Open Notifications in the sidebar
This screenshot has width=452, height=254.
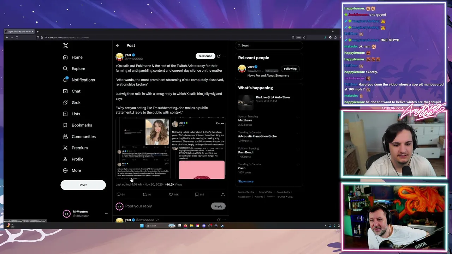click(x=79, y=80)
